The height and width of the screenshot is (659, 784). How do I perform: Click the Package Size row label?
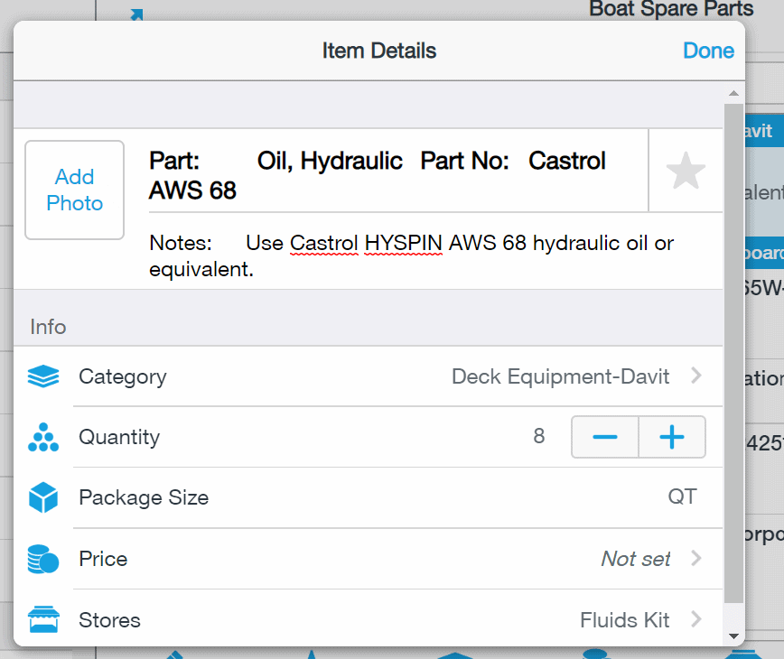144,498
